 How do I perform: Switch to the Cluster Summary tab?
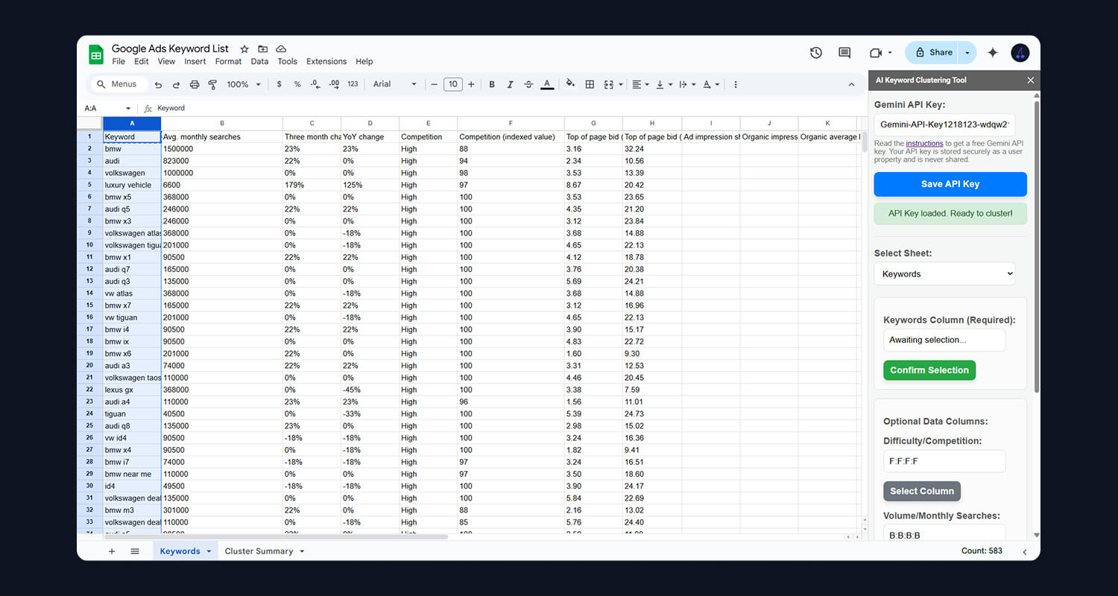259,551
